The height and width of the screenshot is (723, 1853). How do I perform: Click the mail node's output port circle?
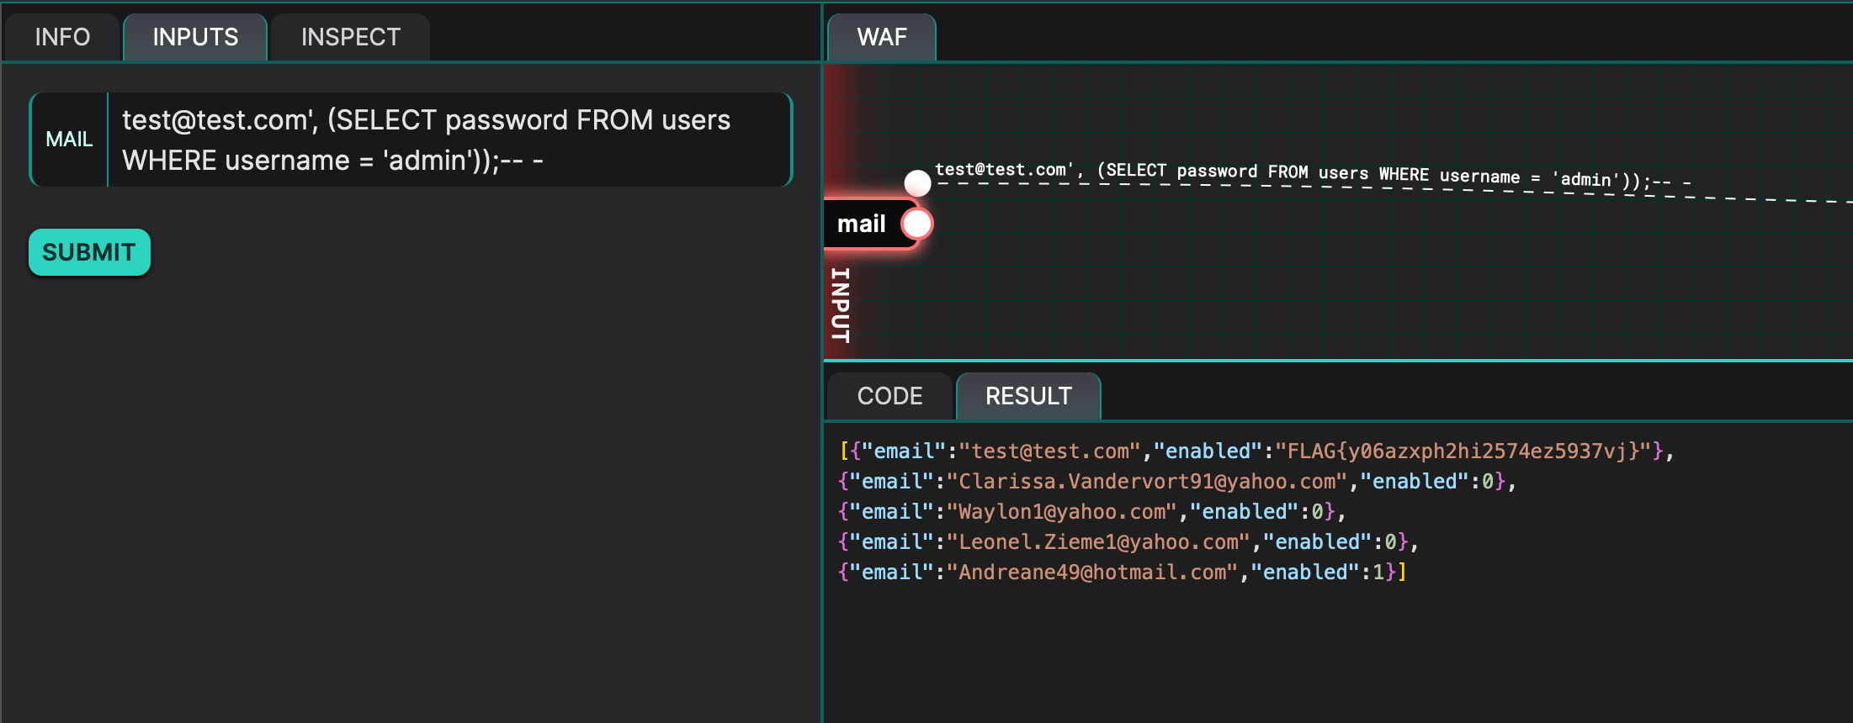pos(916,224)
